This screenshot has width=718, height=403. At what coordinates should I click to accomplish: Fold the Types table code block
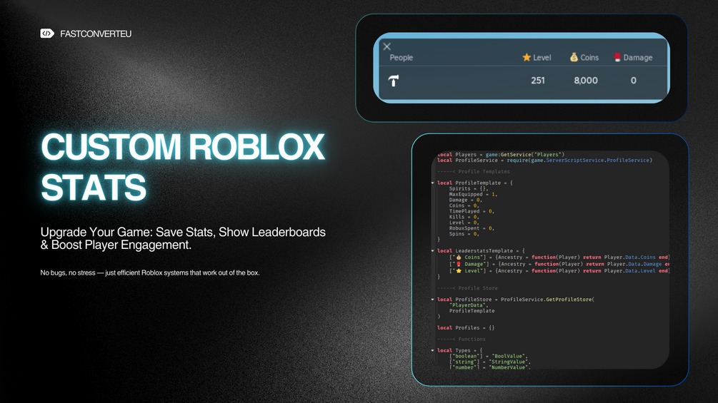tap(433, 350)
